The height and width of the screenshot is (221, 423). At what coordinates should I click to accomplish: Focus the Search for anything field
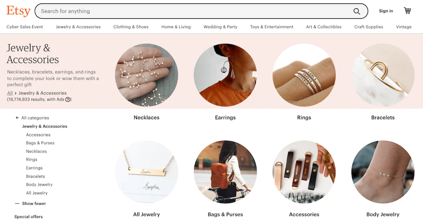(x=194, y=11)
